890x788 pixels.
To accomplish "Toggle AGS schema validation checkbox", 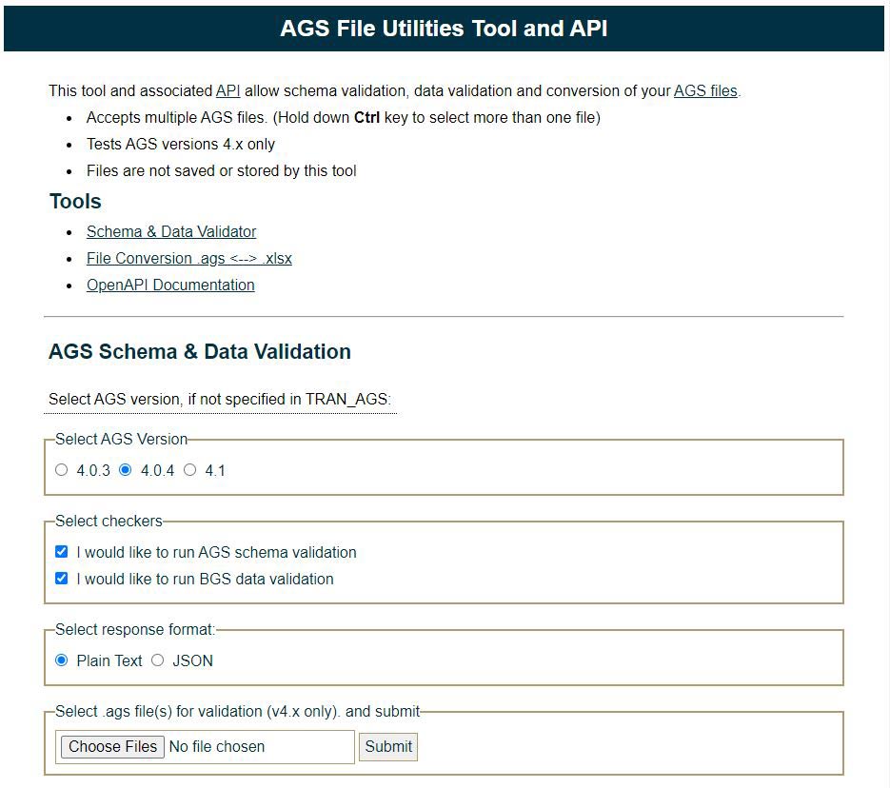I will [x=61, y=551].
